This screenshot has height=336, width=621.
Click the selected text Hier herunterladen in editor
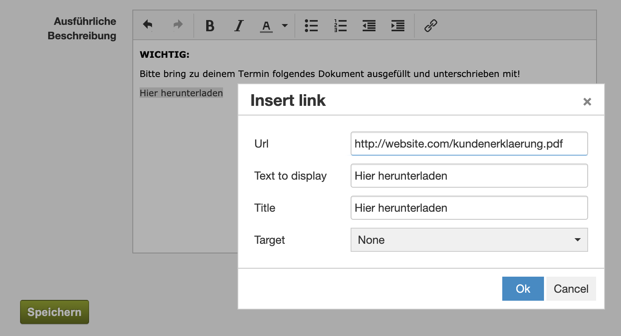click(x=181, y=93)
